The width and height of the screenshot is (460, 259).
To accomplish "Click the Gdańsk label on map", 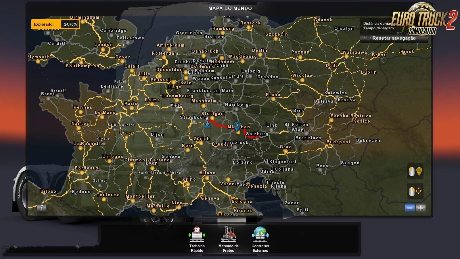I will 323,20.
